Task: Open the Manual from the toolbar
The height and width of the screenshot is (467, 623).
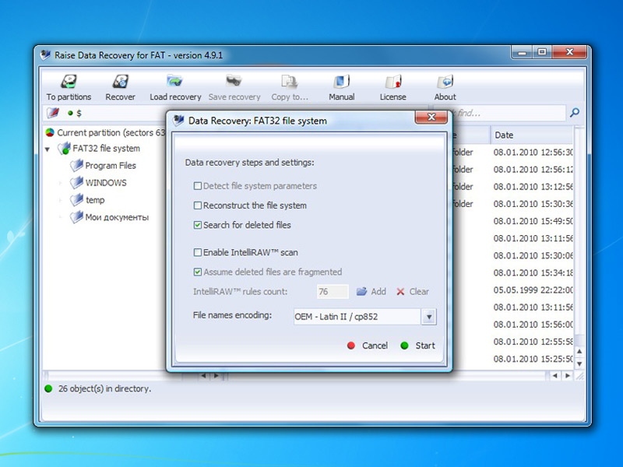Action: 341,82
